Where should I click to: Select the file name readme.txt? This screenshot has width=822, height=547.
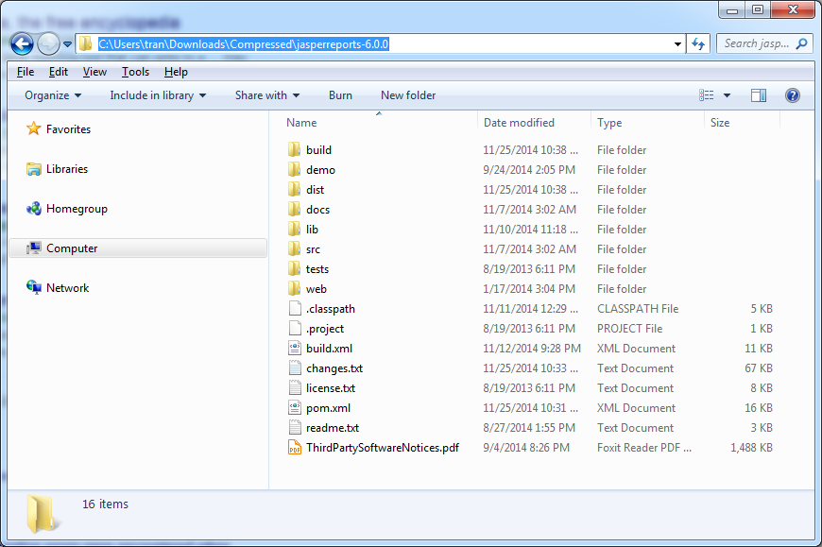click(x=333, y=428)
